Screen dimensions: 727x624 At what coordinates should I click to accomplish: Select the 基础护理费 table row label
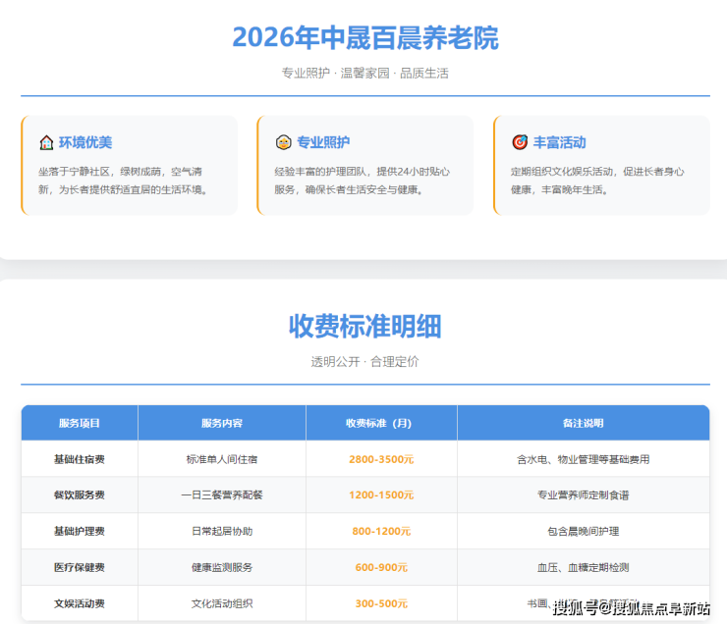pos(80,531)
